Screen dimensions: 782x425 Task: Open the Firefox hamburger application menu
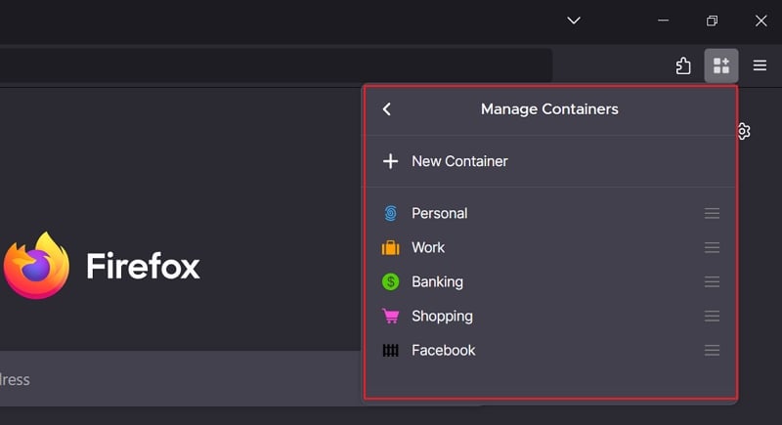click(760, 65)
